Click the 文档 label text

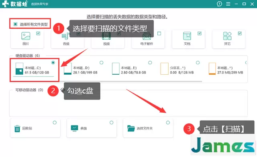tap(187, 44)
